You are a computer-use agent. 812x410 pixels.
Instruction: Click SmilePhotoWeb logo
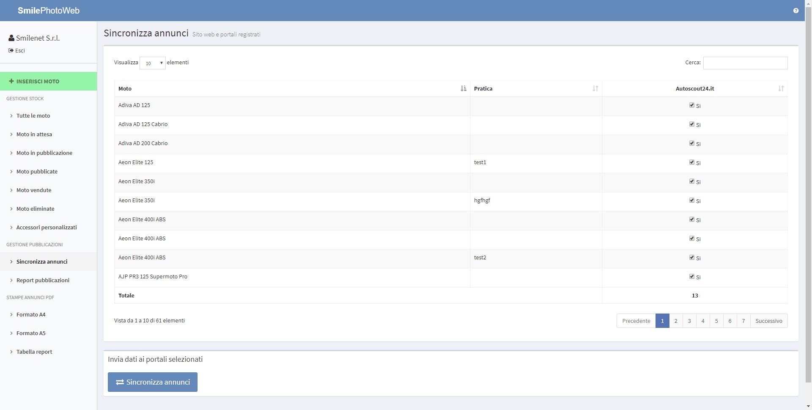pos(49,11)
